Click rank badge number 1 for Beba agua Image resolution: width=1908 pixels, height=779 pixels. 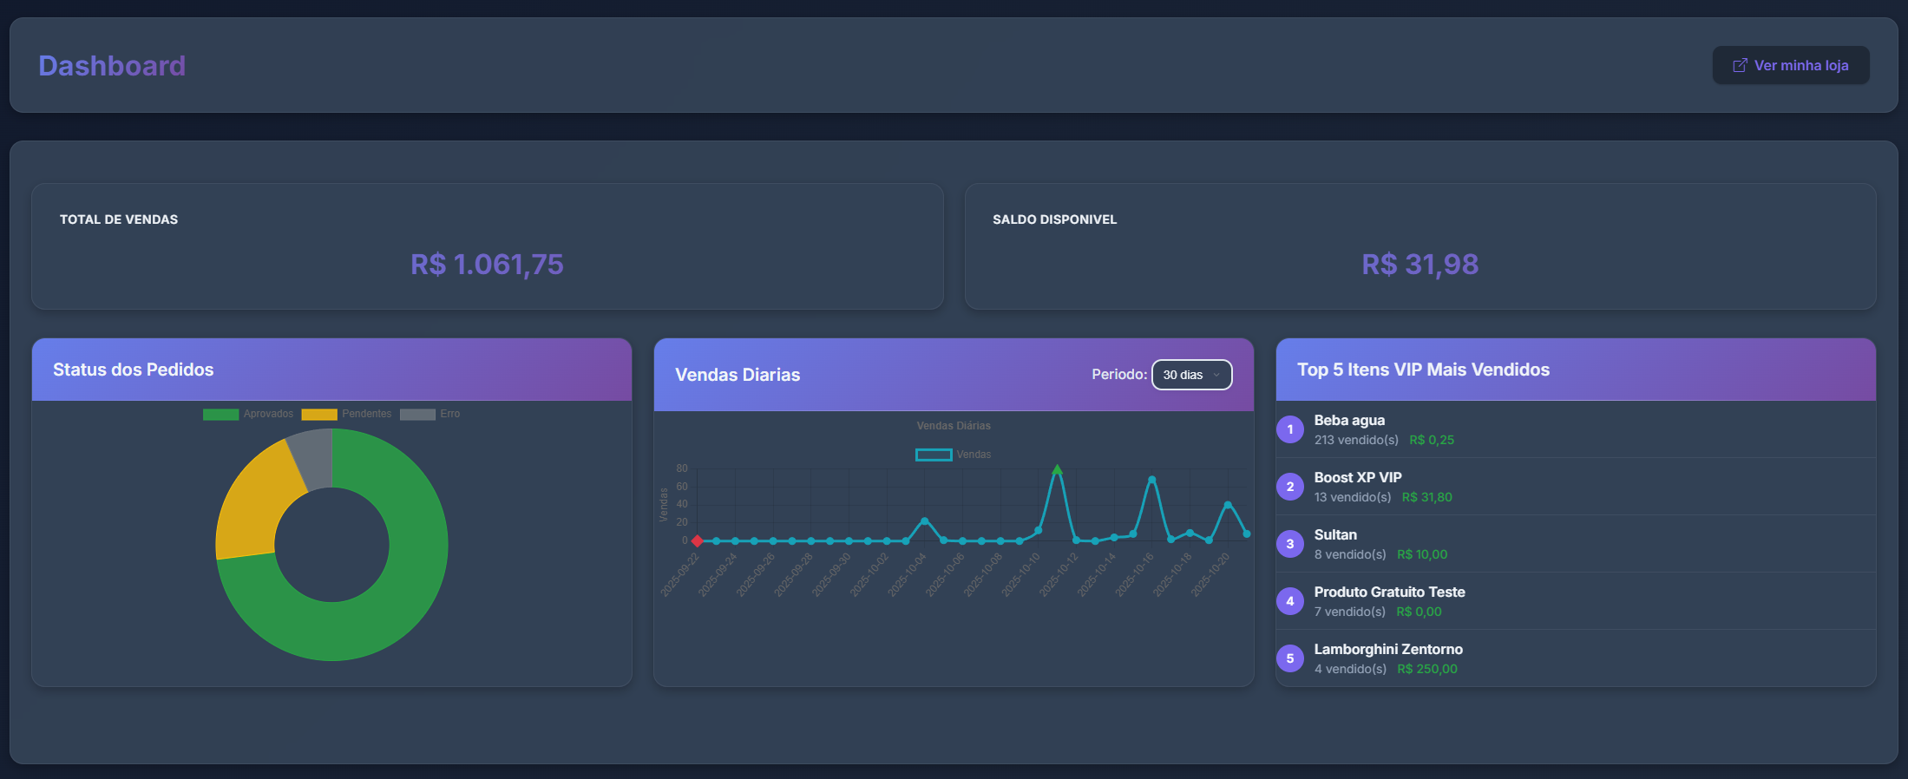pos(1289,429)
